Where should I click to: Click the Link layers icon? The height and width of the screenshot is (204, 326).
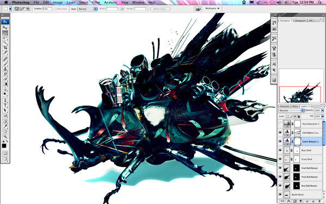click(x=283, y=201)
